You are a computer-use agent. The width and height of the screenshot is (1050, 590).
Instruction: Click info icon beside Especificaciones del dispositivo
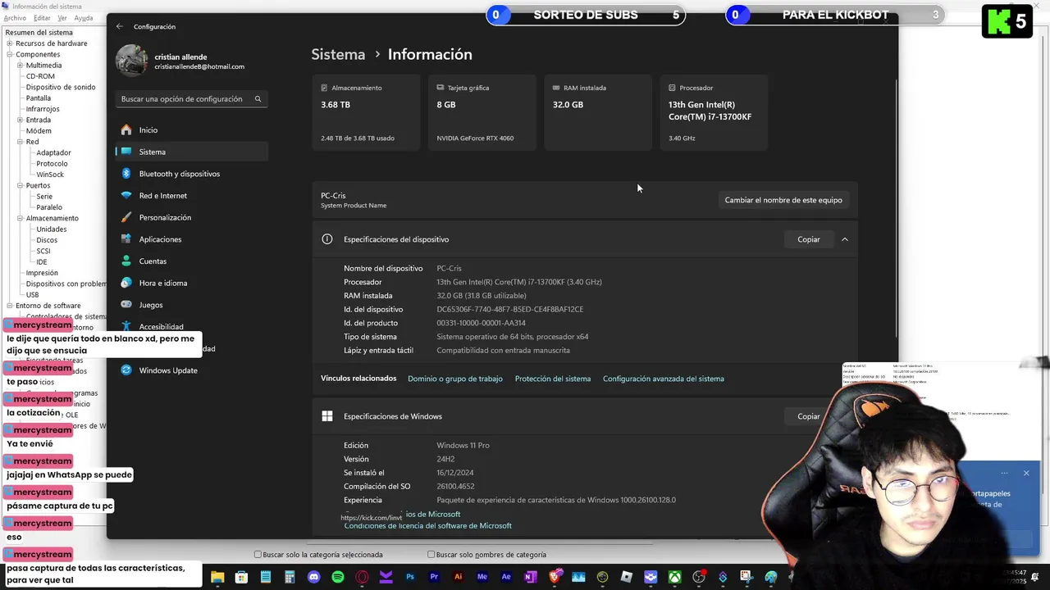click(327, 239)
